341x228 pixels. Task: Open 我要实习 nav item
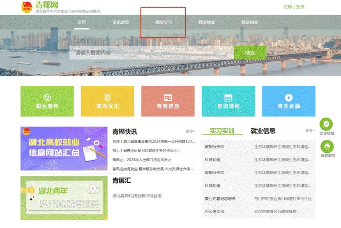pyautogui.click(x=164, y=22)
